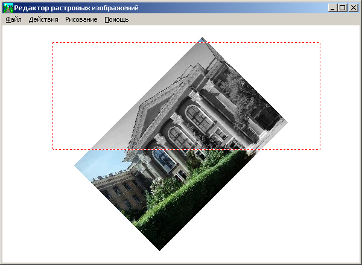Click the rotated building photo on the canvas
The image size is (362, 265).
pyautogui.click(x=181, y=144)
